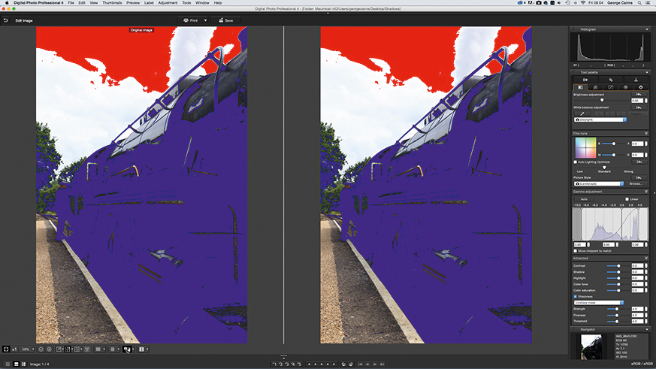The height and width of the screenshot is (369, 656).
Task: Enable the Auto Lighting Optimizer checkbox
Action: pos(576,162)
